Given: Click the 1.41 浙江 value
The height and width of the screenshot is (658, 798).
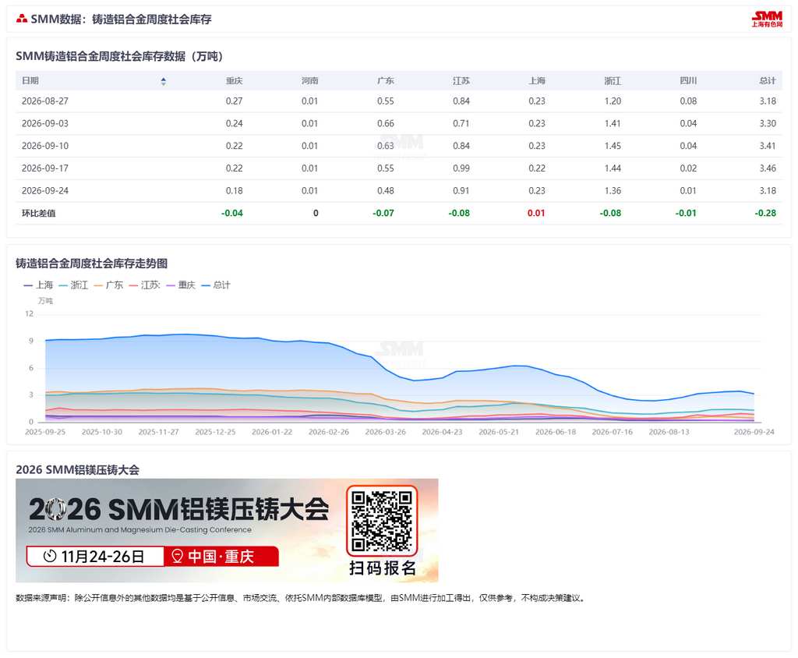Looking at the screenshot, I should coord(613,124).
